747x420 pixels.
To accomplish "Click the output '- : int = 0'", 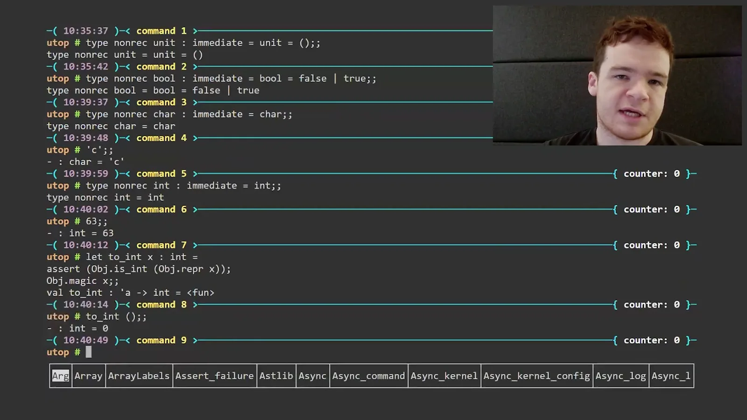I will [x=77, y=328].
